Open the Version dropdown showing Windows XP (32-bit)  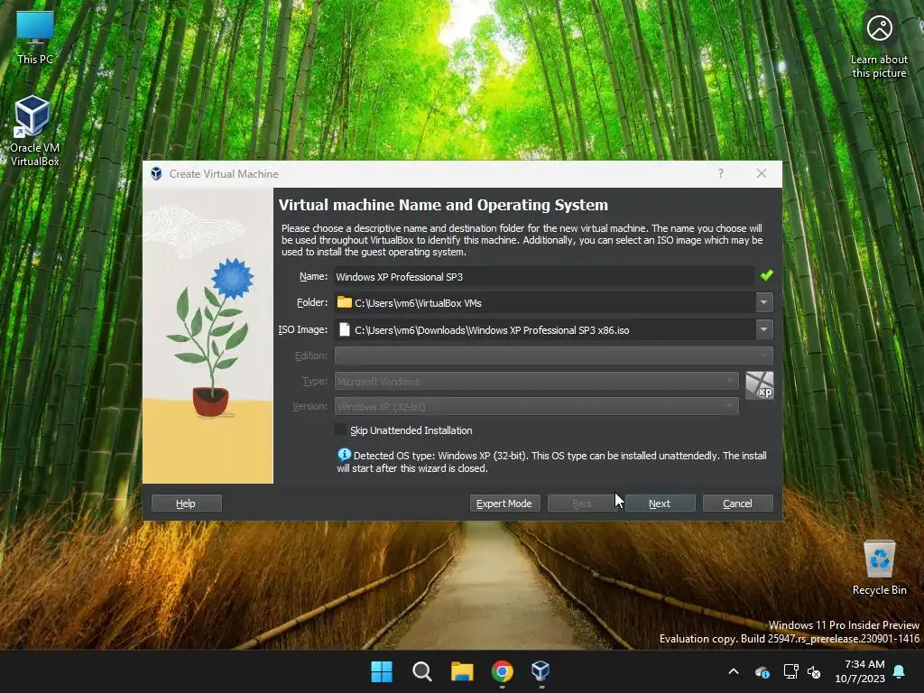[x=536, y=407]
